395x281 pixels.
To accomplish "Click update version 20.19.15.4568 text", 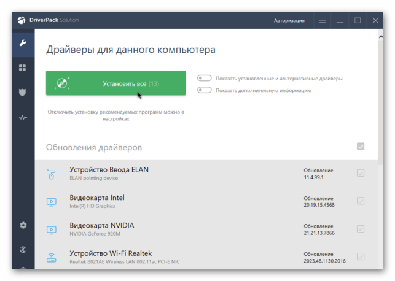I will (319, 205).
